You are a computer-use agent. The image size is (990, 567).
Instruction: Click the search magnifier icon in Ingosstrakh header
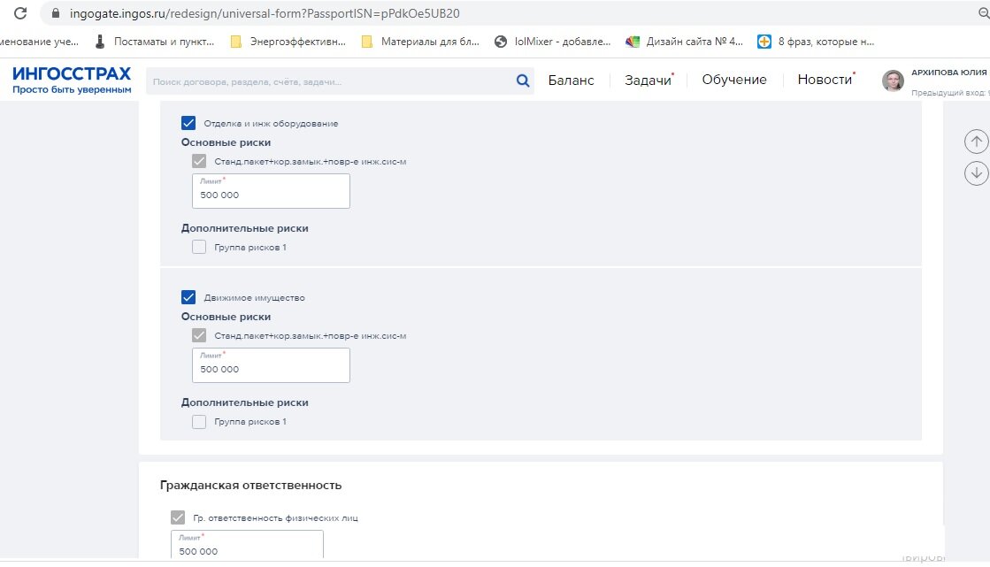523,80
